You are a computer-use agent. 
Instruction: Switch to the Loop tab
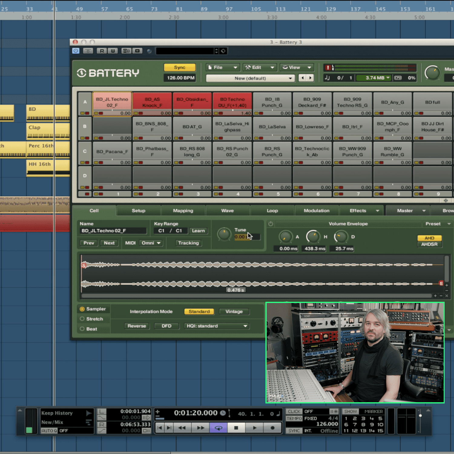click(x=272, y=211)
